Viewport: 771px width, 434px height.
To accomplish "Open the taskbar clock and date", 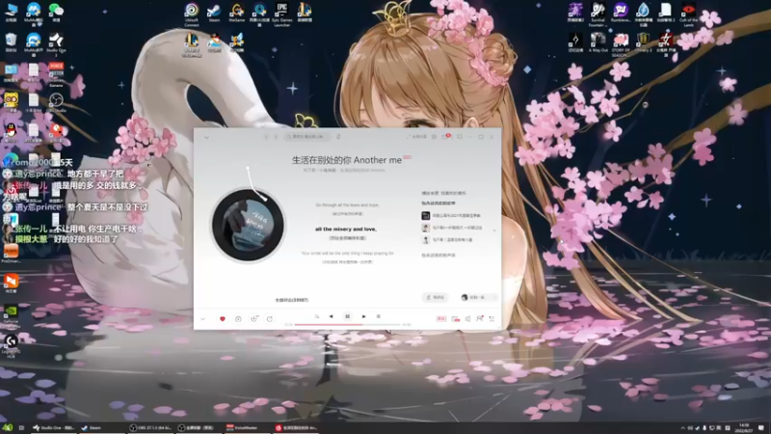I will (743, 428).
